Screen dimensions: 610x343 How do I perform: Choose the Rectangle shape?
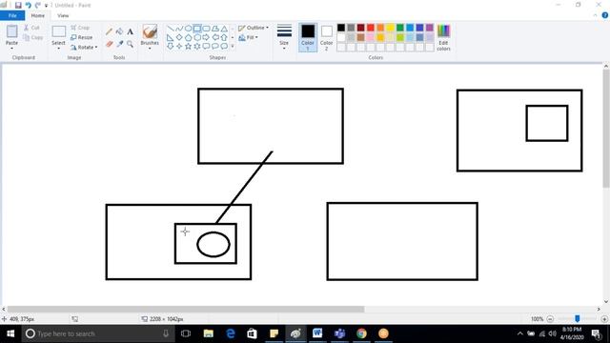pos(197,29)
